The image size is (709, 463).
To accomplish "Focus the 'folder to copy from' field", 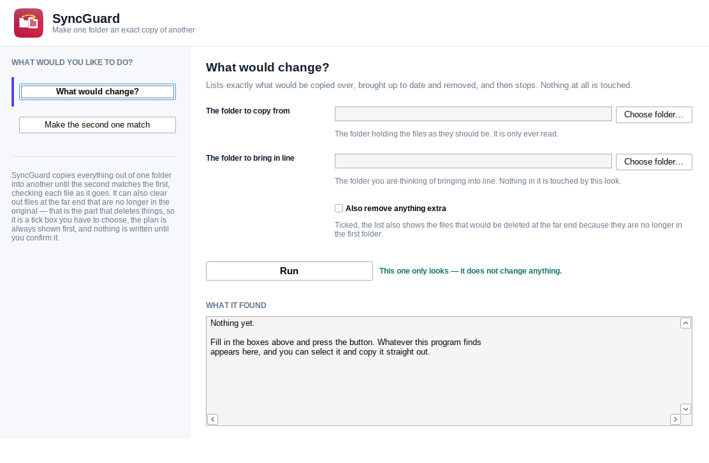I will (x=473, y=114).
